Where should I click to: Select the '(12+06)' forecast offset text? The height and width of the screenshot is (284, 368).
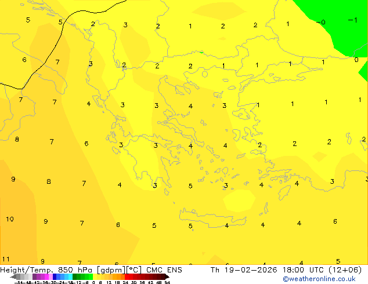pos(345,270)
